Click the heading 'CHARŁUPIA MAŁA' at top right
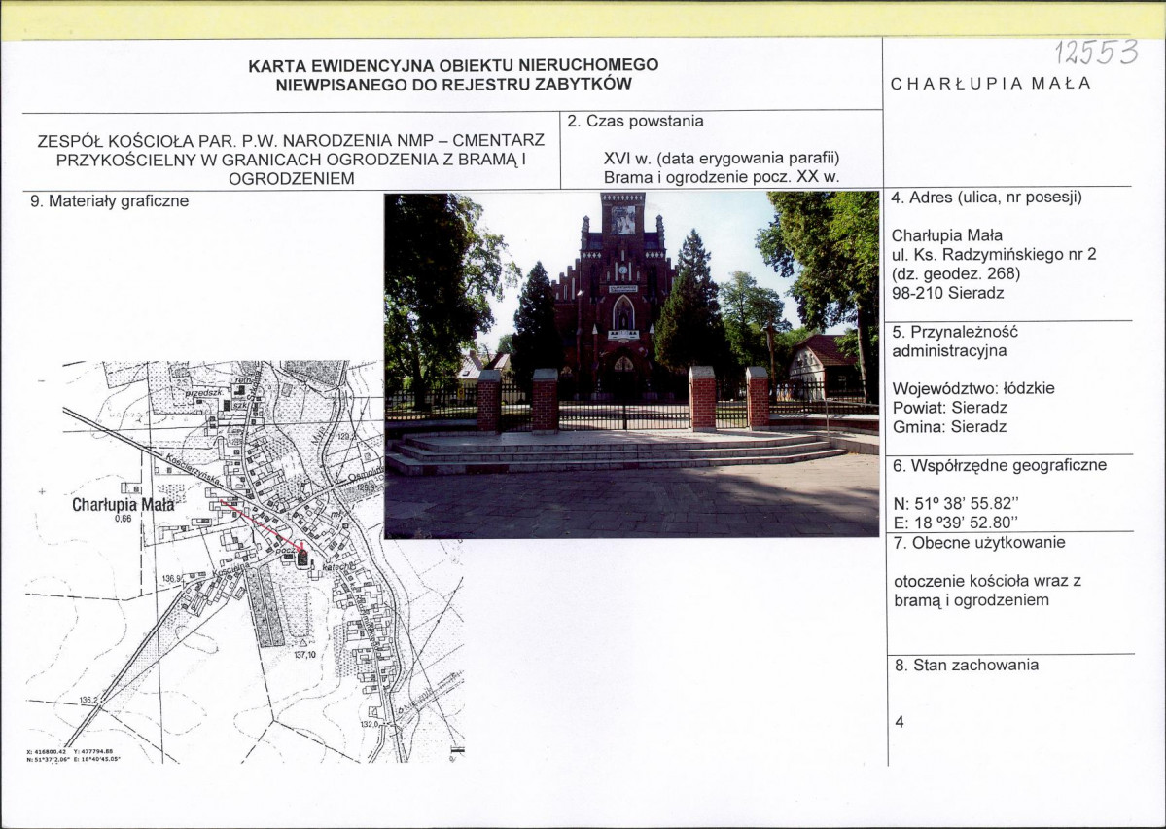This screenshot has height=829, width=1166. point(991,84)
